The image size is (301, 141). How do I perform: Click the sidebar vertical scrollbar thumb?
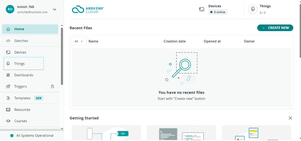62,56
